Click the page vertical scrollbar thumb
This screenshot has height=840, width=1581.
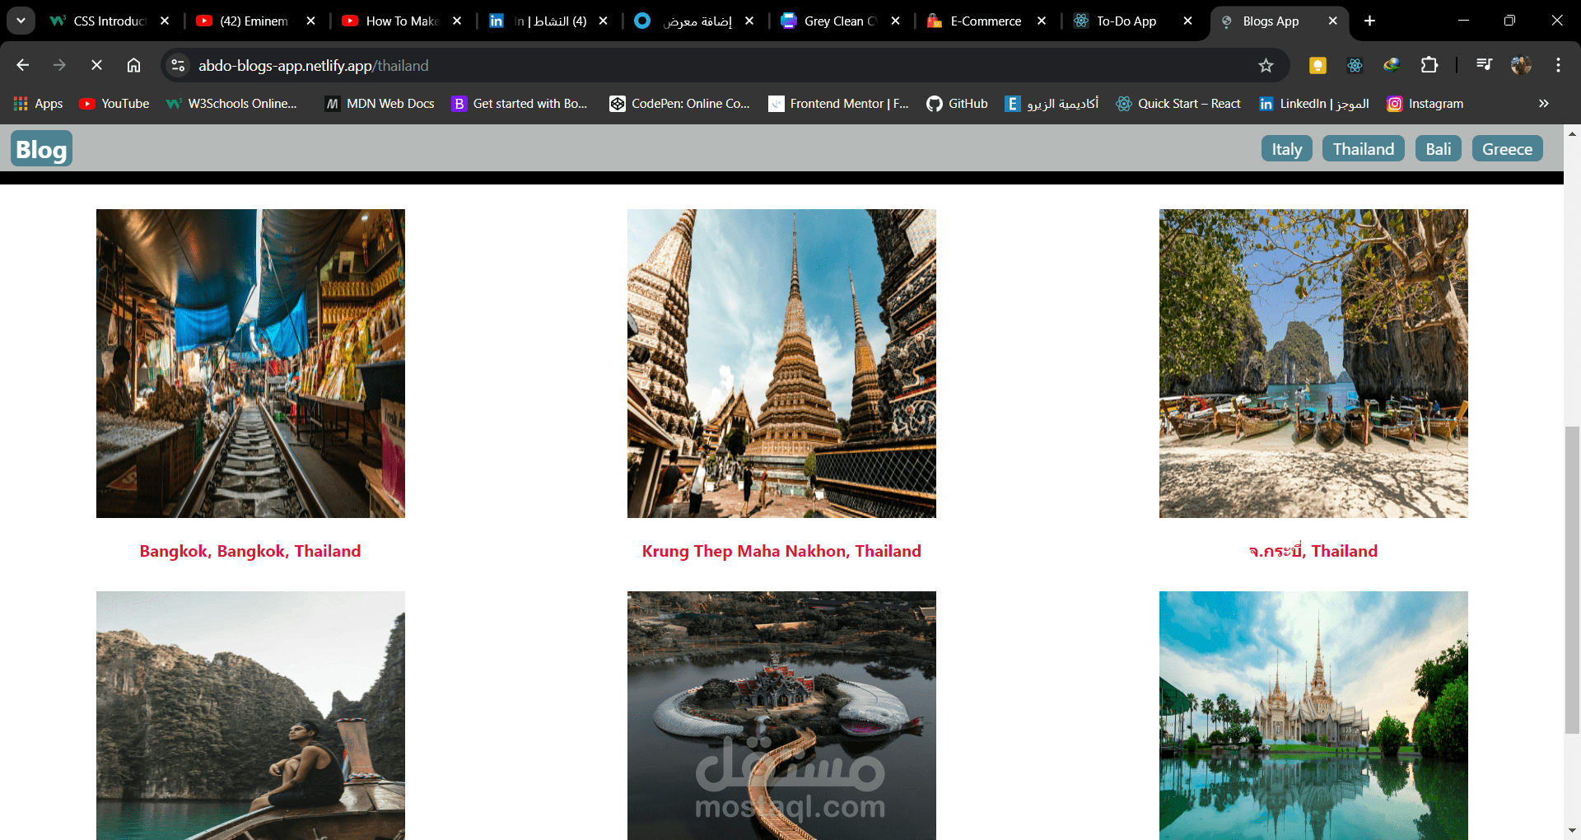1572,580
